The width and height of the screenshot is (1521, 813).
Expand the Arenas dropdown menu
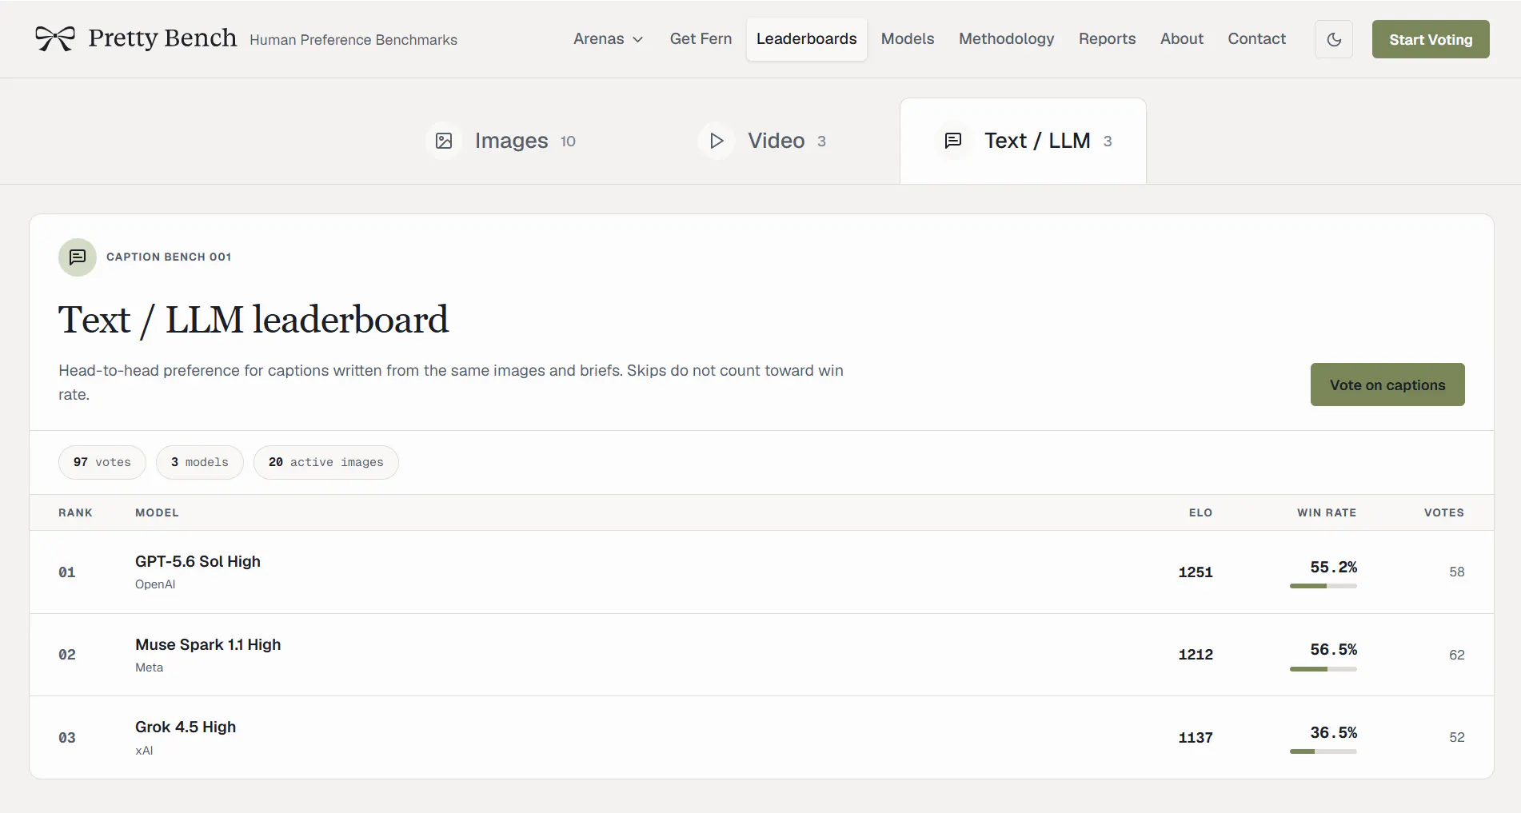point(608,39)
